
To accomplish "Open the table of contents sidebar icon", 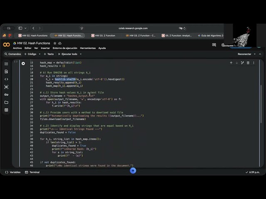I will click(x=6, y=64).
